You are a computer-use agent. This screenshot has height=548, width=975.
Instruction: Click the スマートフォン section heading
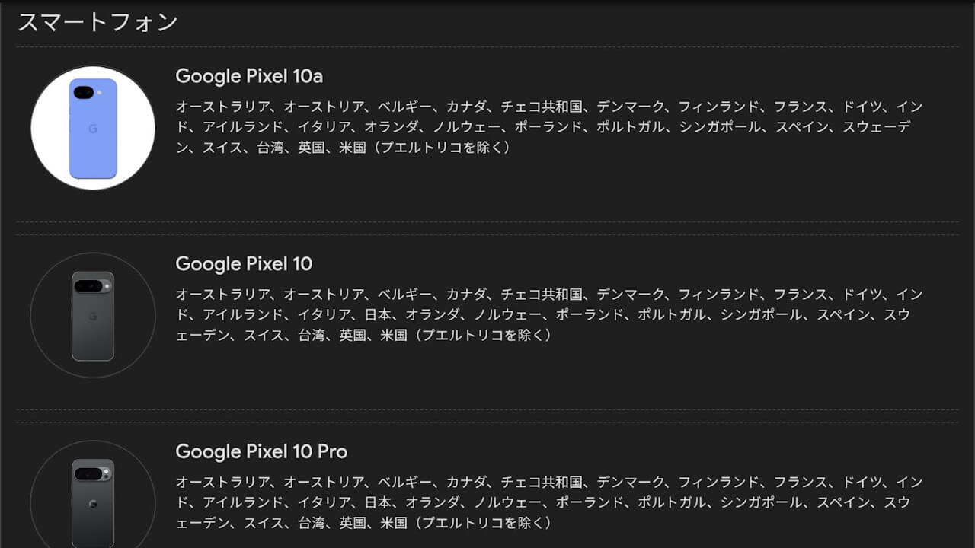(x=97, y=22)
